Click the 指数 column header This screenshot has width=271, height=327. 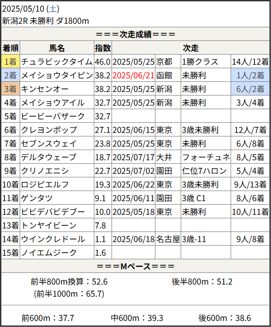pos(103,48)
